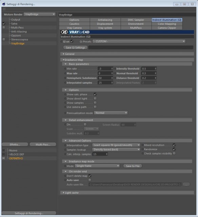Open the Interpolation type dropdown
Screen dimensions: 198x217
tap(116, 145)
